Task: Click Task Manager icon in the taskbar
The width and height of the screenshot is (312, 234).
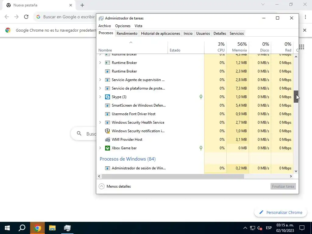Action: coord(67,228)
